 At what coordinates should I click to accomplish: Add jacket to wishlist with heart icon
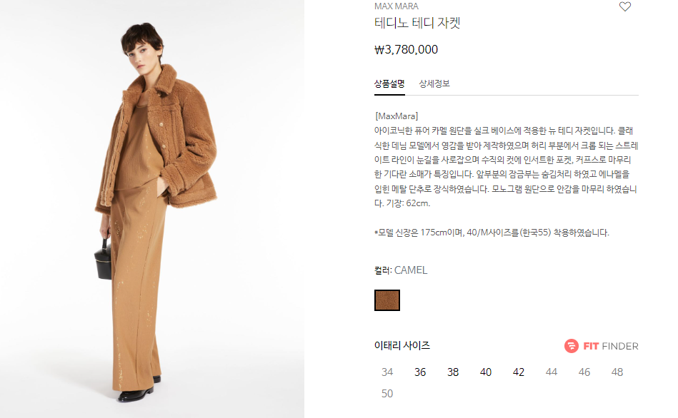(625, 6)
